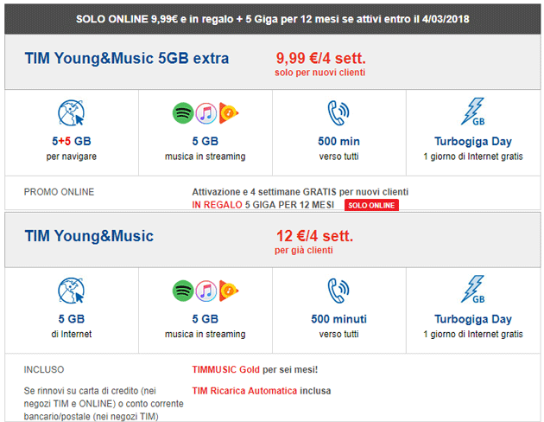The height and width of the screenshot is (422, 544).
Task: Open the TIM Ricarica Automatica link
Action: 244,391
